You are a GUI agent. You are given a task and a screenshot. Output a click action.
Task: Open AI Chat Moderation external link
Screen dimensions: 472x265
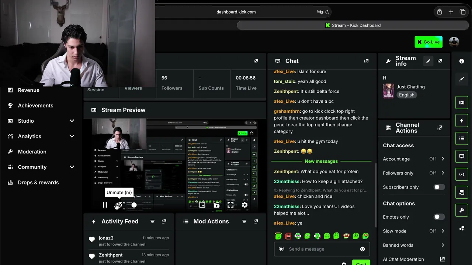[x=442, y=259]
